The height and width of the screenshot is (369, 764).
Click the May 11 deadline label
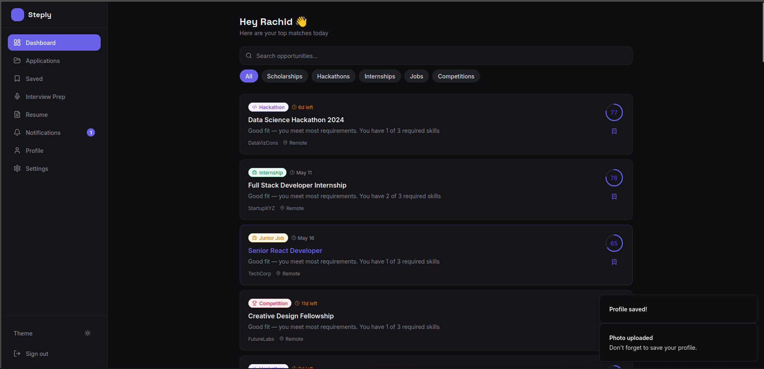point(301,172)
